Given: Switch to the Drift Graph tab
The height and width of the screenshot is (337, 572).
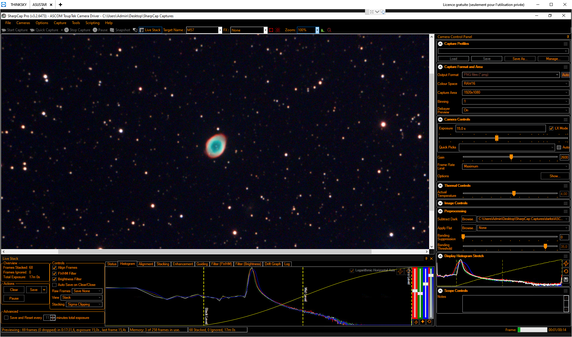Looking at the screenshot, I should (x=273, y=264).
